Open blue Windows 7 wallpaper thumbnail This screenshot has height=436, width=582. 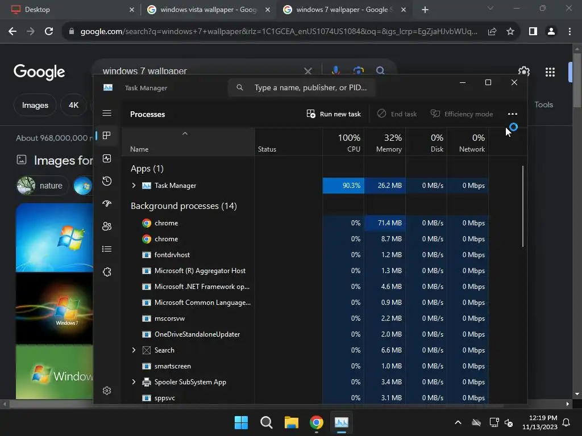click(54, 237)
